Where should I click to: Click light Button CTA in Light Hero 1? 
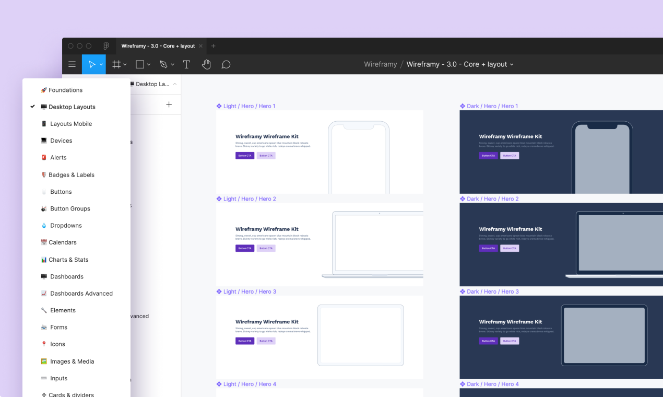pos(266,156)
